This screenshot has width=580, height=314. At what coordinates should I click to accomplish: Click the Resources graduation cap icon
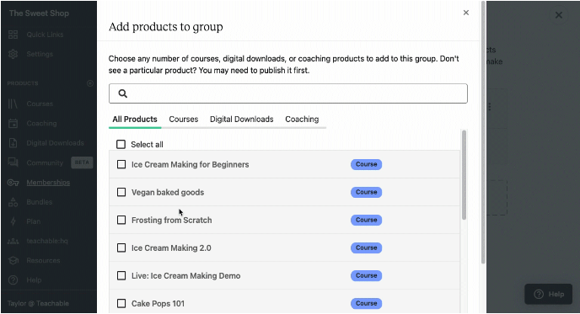tap(13, 260)
